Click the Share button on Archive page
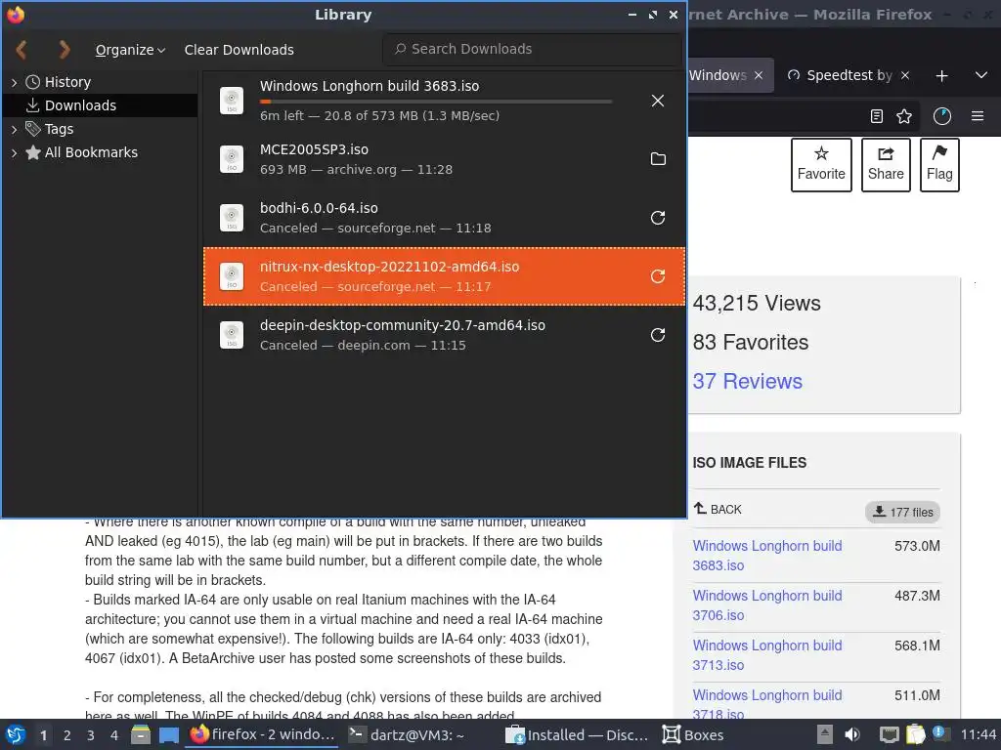 coord(886,164)
